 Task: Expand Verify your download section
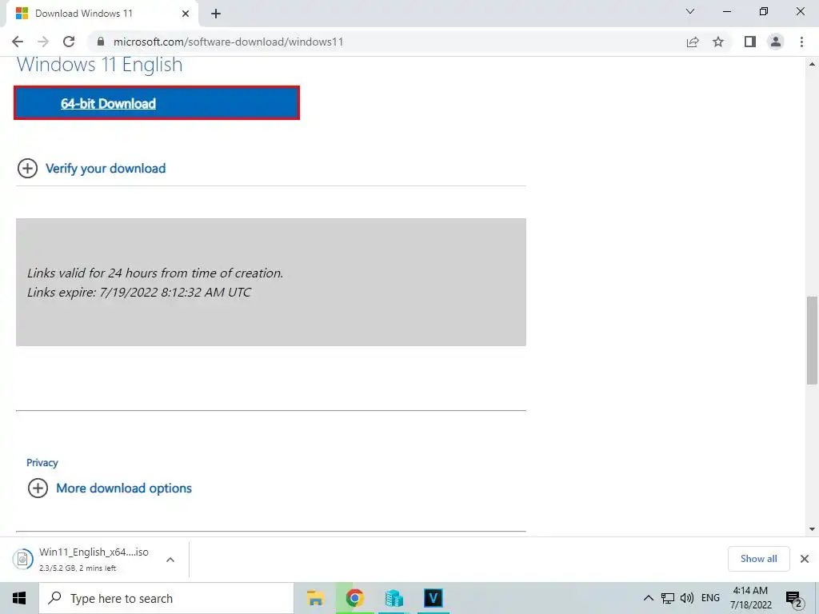tap(91, 168)
